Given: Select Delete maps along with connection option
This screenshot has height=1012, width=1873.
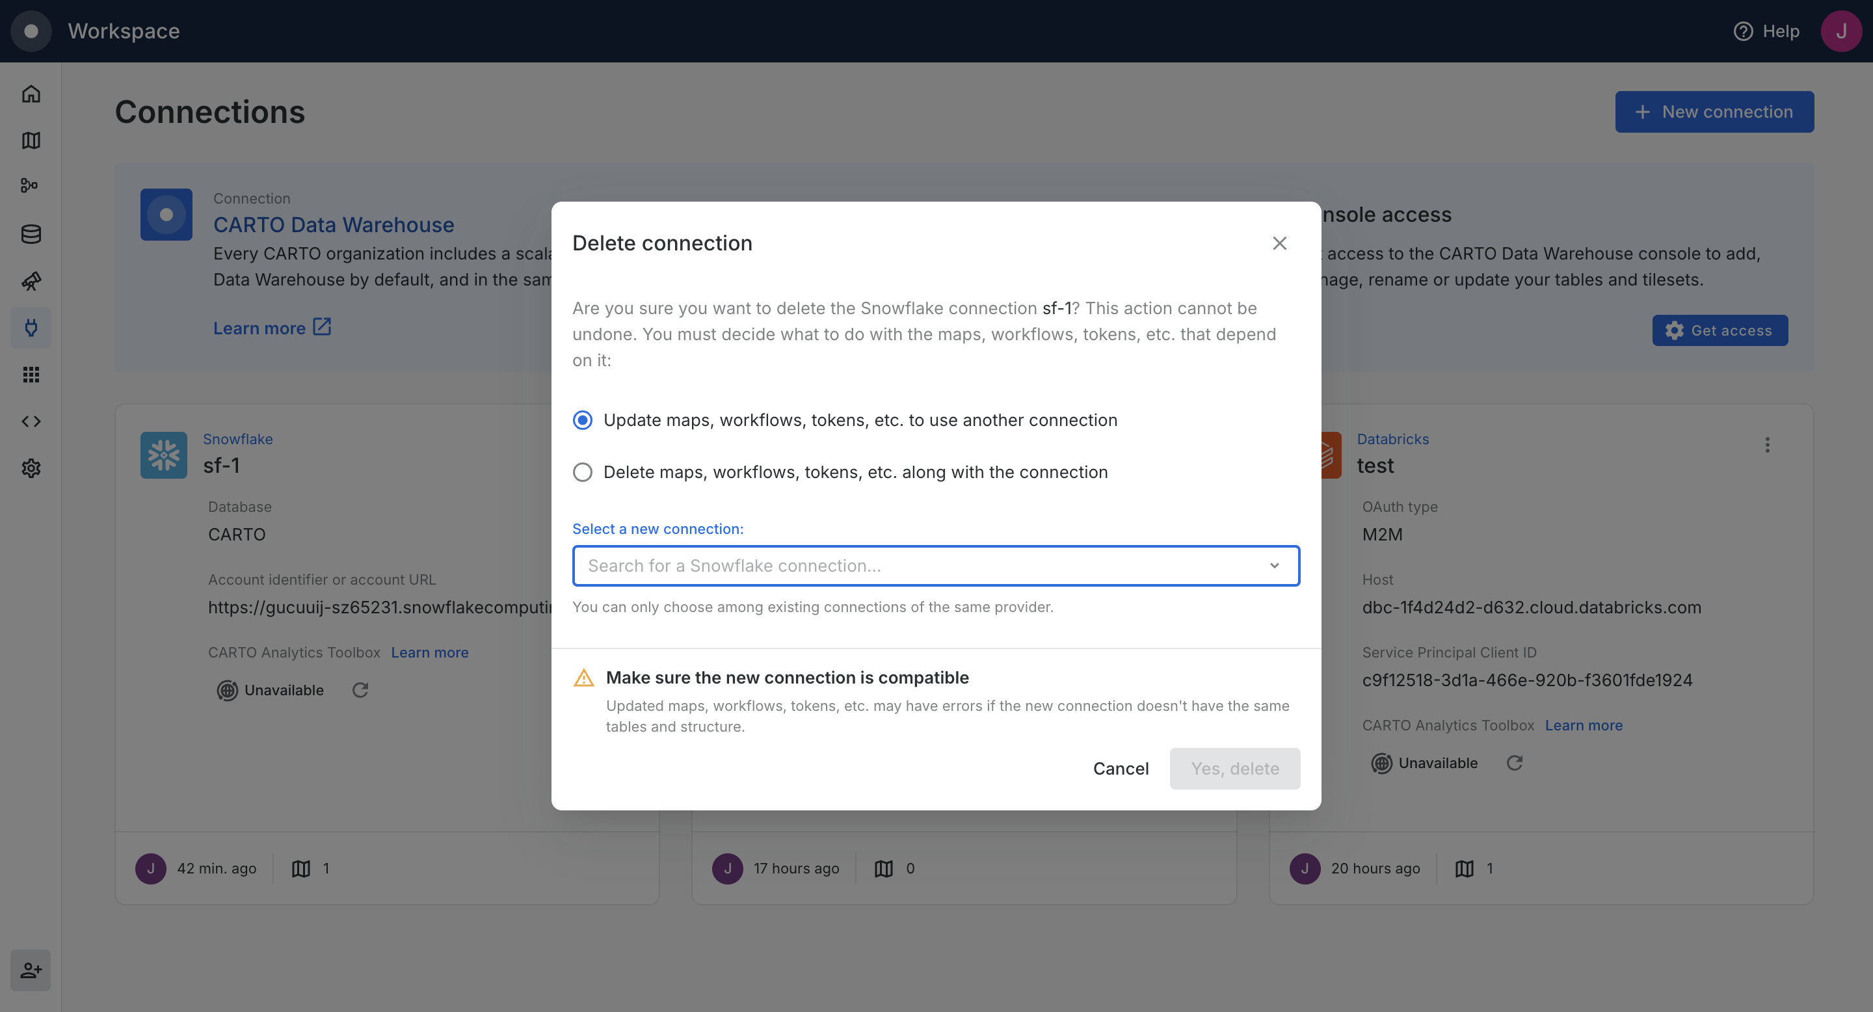Looking at the screenshot, I should [583, 473].
